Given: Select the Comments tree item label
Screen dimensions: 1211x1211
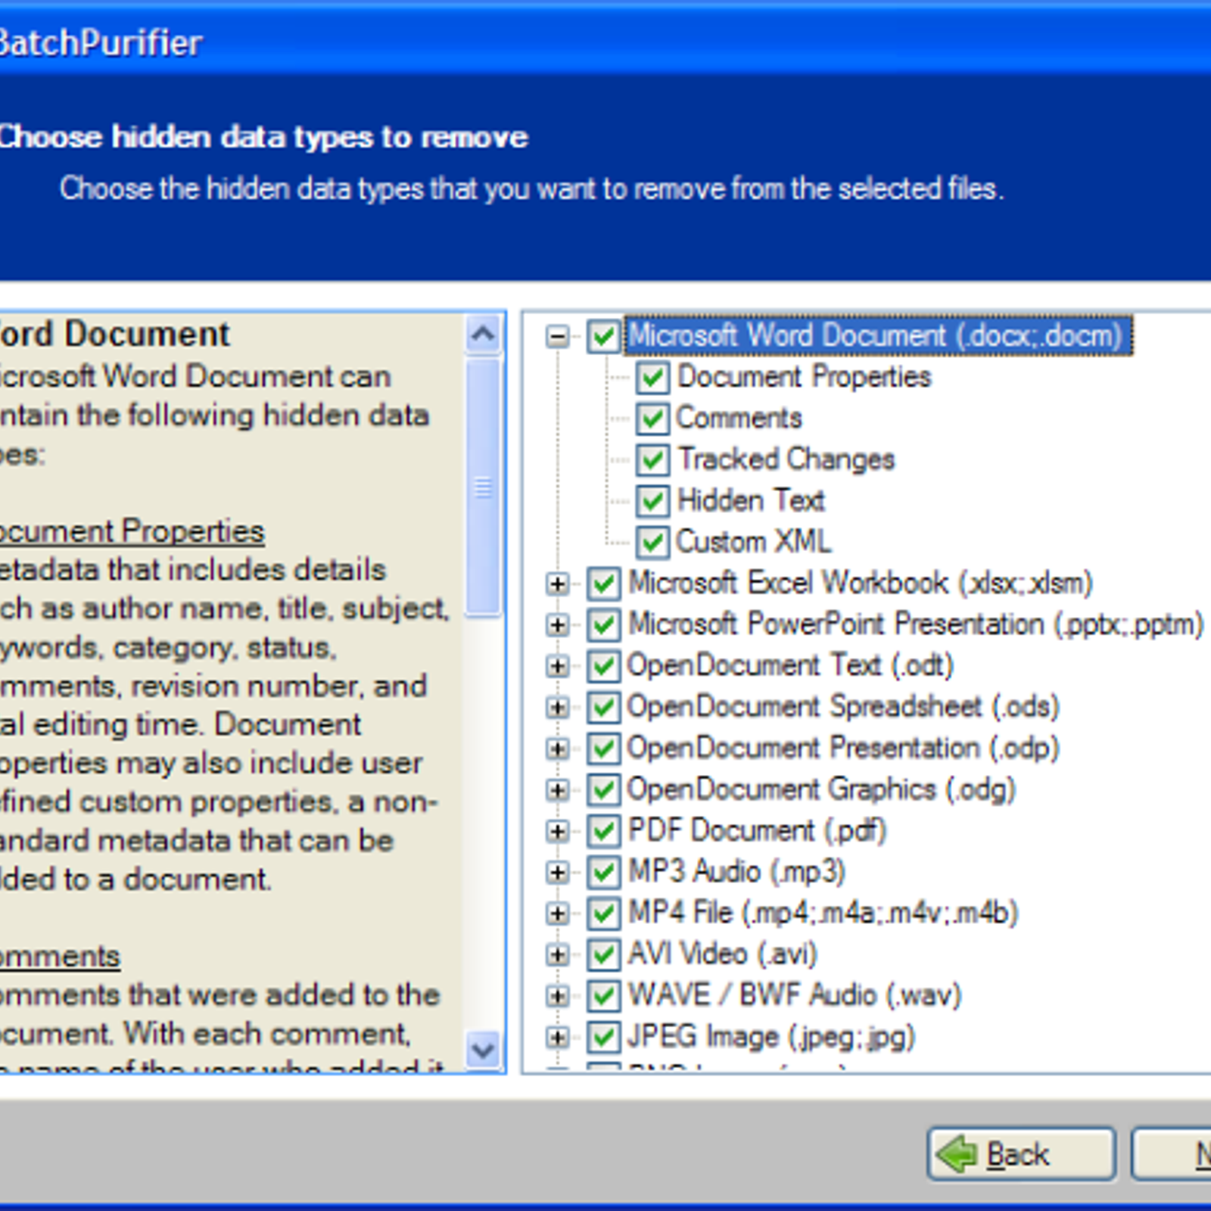Looking at the screenshot, I should 739,418.
